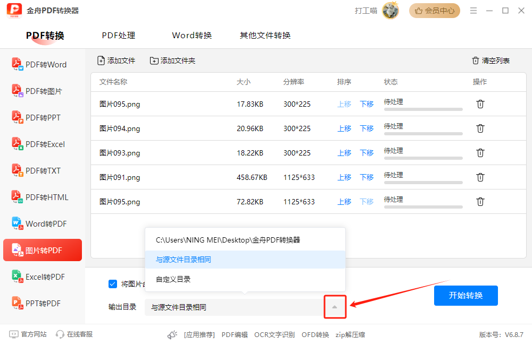Click the 清空列表 trash icon
Screen dimensions: 532x345
coord(476,60)
